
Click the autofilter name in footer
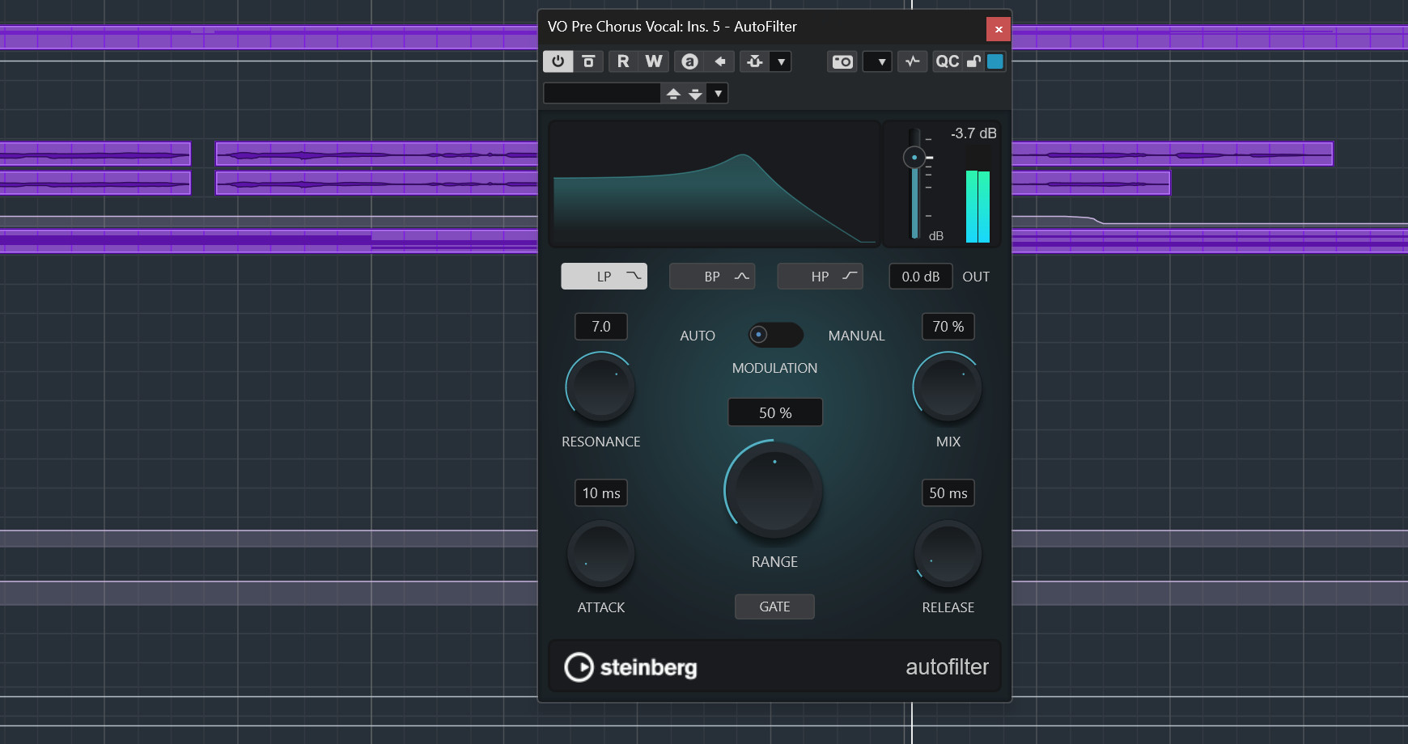tap(947, 667)
